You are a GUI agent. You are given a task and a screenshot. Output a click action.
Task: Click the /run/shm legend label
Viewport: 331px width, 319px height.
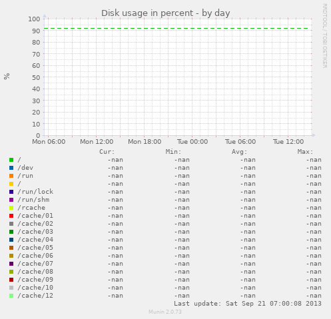coord(33,200)
